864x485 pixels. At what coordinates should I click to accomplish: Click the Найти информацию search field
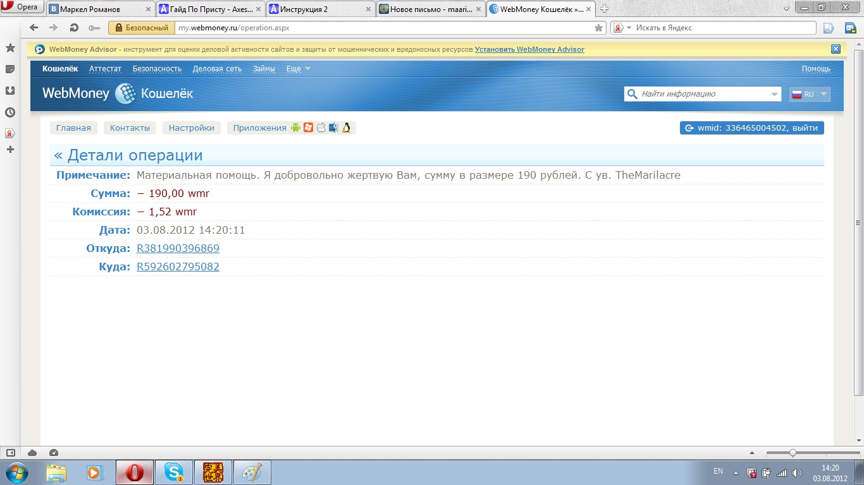702,94
